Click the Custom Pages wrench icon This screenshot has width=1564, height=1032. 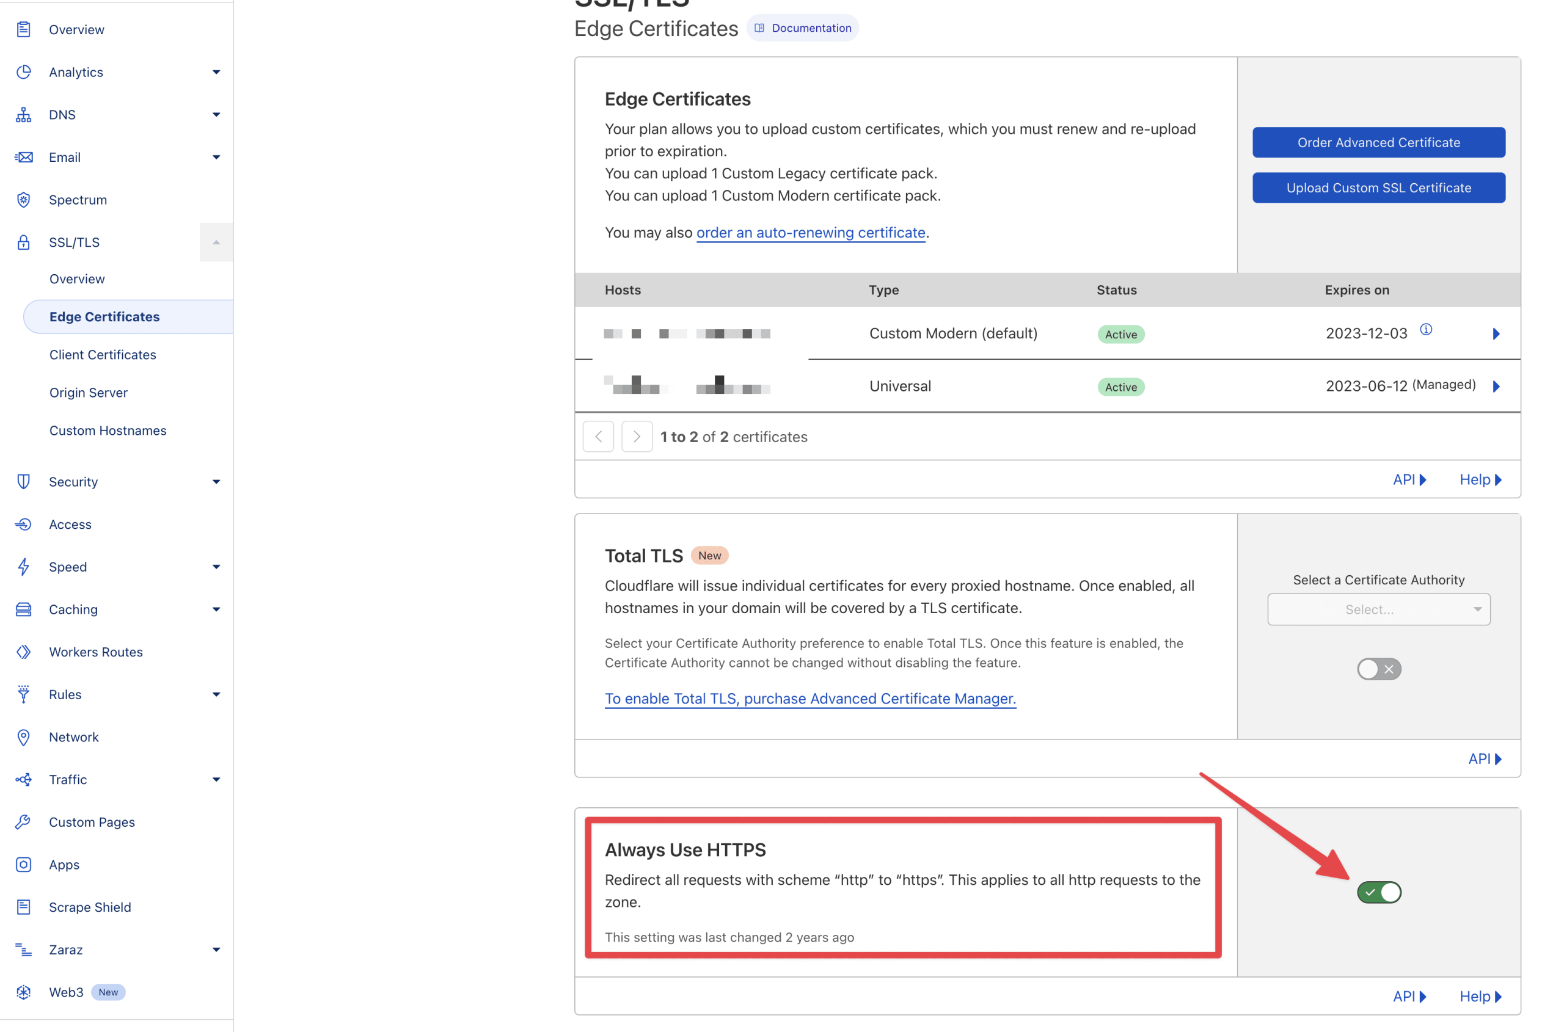[x=24, y=822]
